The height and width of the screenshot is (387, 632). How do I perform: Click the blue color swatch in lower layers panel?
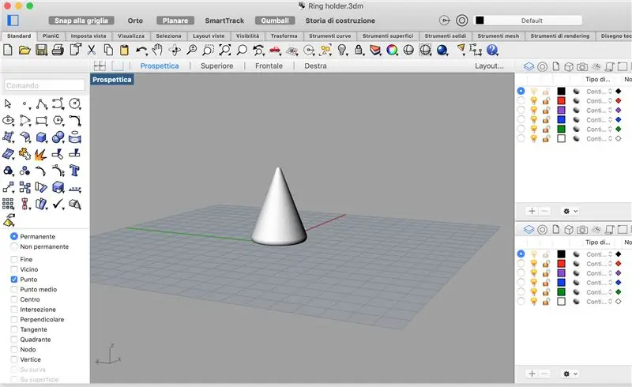click(561, 283)
